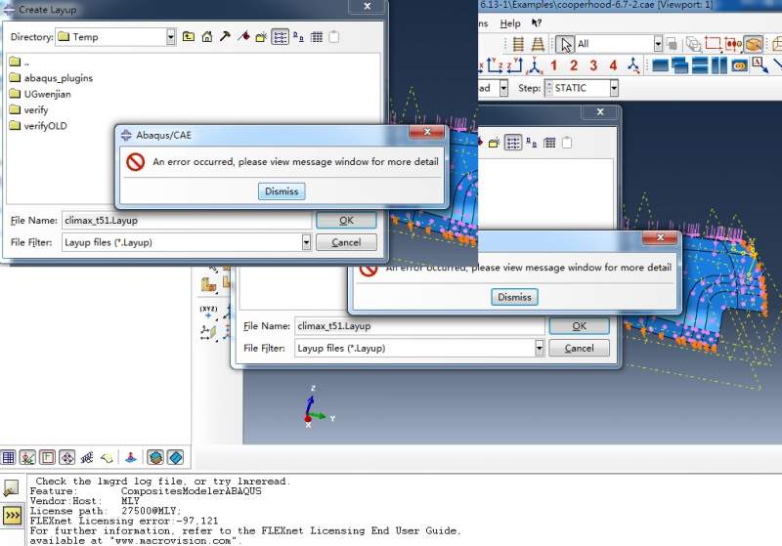Switch to details view in the rear file dialog
This screenshot has height=546, width=782.
tap(549, 143)
